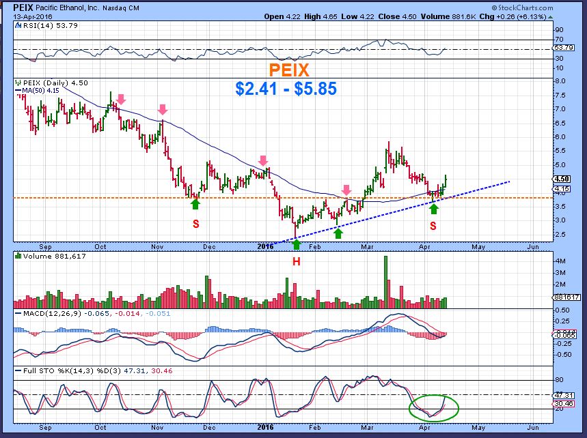Click the Pacific Ethanol, Inc. company name
Screen dimensions: 587x438
coord(68,8)
